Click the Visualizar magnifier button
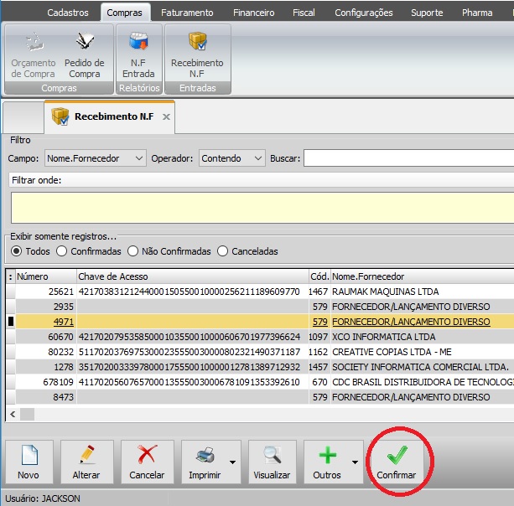This screenshot has height=506, width=514. point(272,462)
